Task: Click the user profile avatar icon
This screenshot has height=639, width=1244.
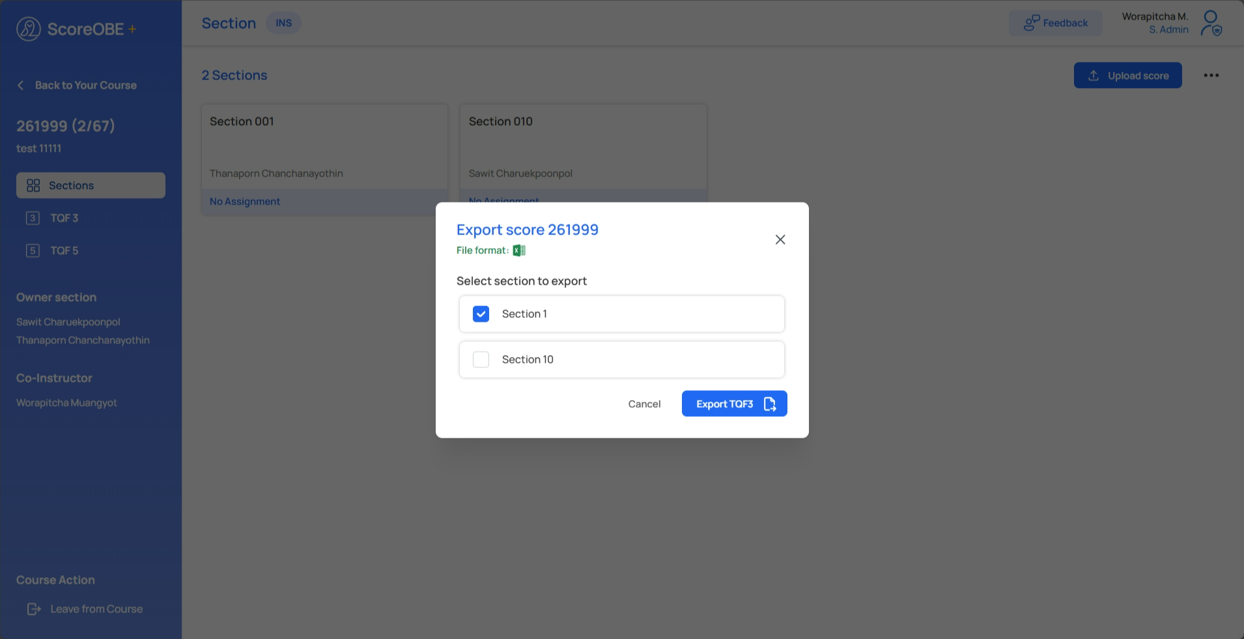Action: pyautogui.click(x=1211, y=23)
